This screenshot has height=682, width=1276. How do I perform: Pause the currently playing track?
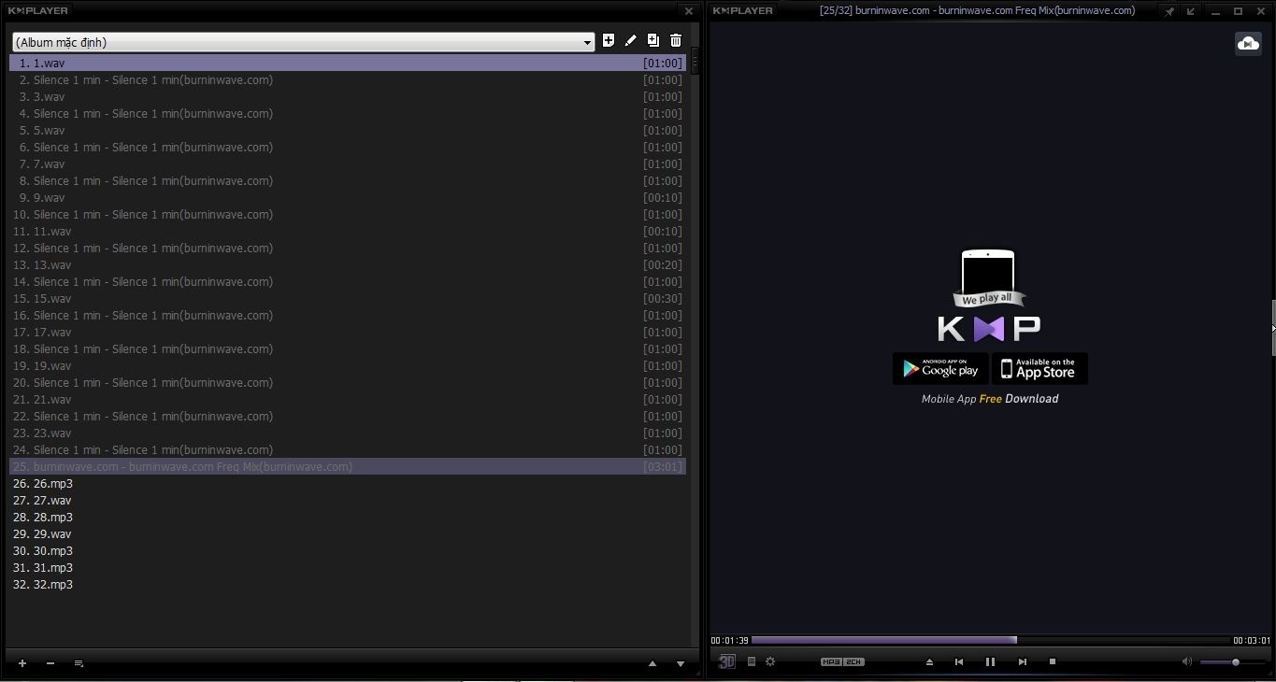tap(990, 661)
